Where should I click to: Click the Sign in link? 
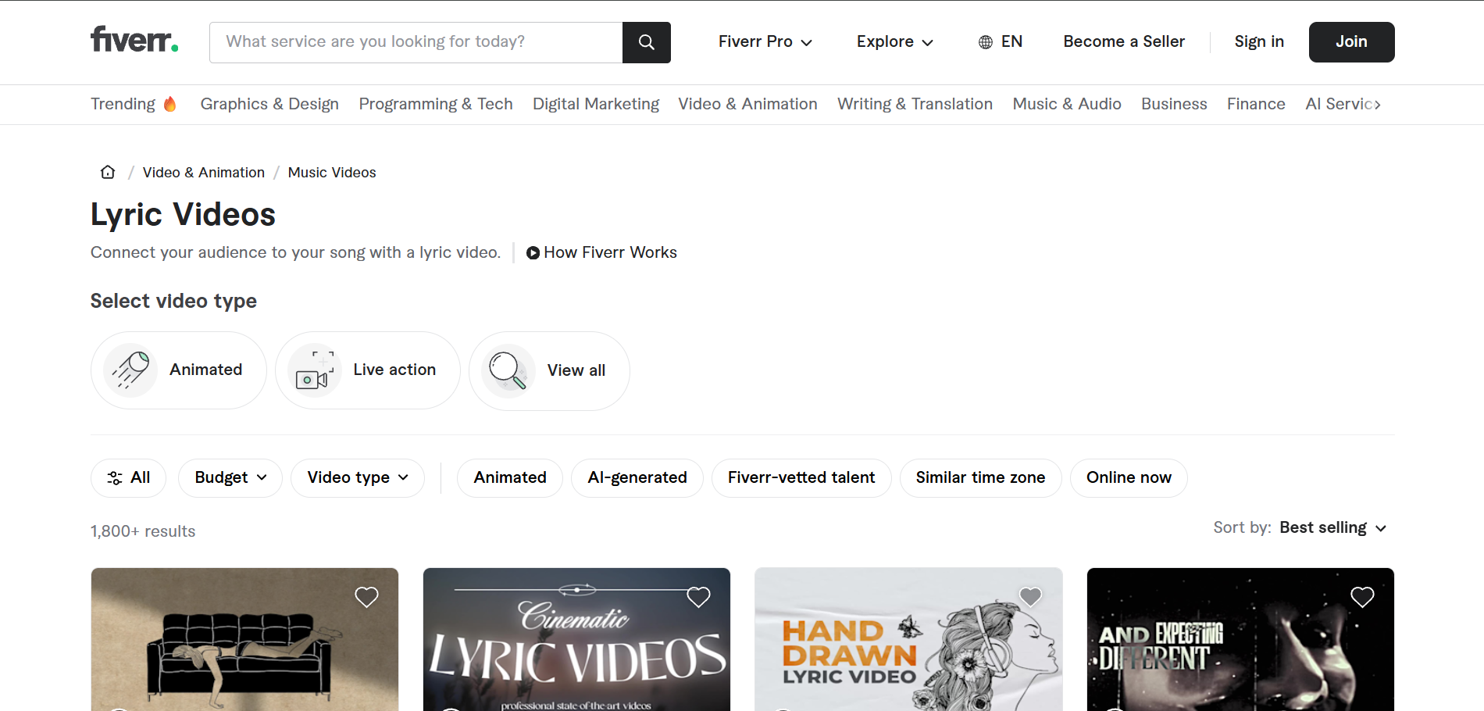click(x=1259, y=42)
